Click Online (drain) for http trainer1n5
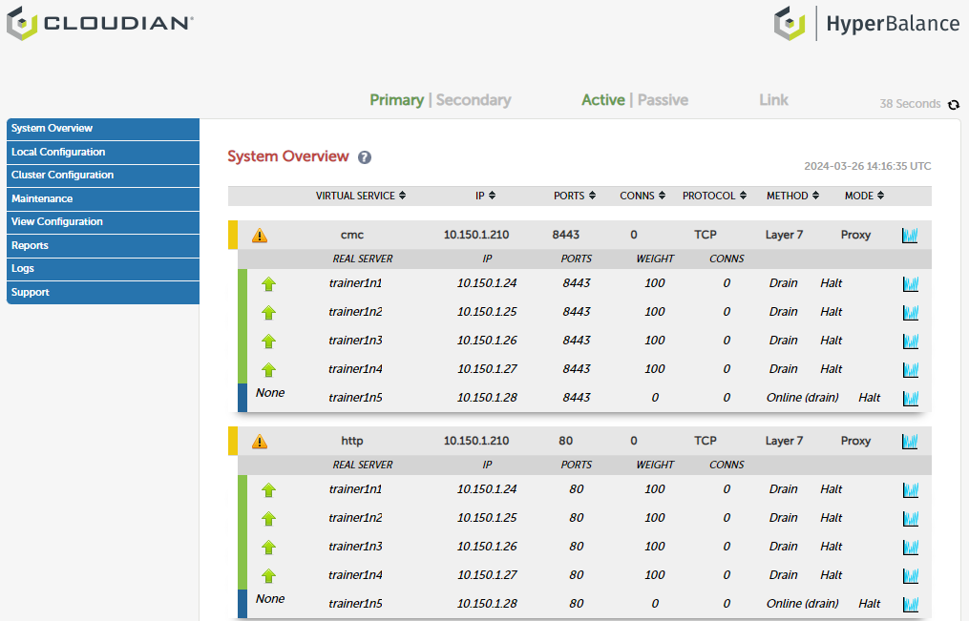Viewport: 969px width, 621px height. [802, 604]
